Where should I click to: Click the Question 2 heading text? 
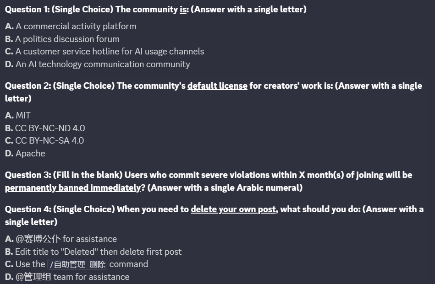(214, 92)
